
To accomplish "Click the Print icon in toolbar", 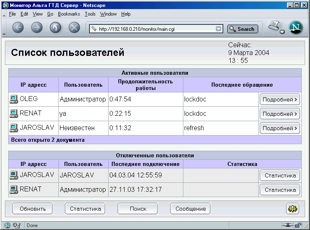I will 274,27.
